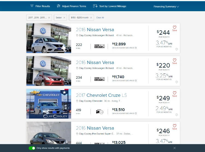
Task: Open payment help icon for $244 listing
Action: 177,49
